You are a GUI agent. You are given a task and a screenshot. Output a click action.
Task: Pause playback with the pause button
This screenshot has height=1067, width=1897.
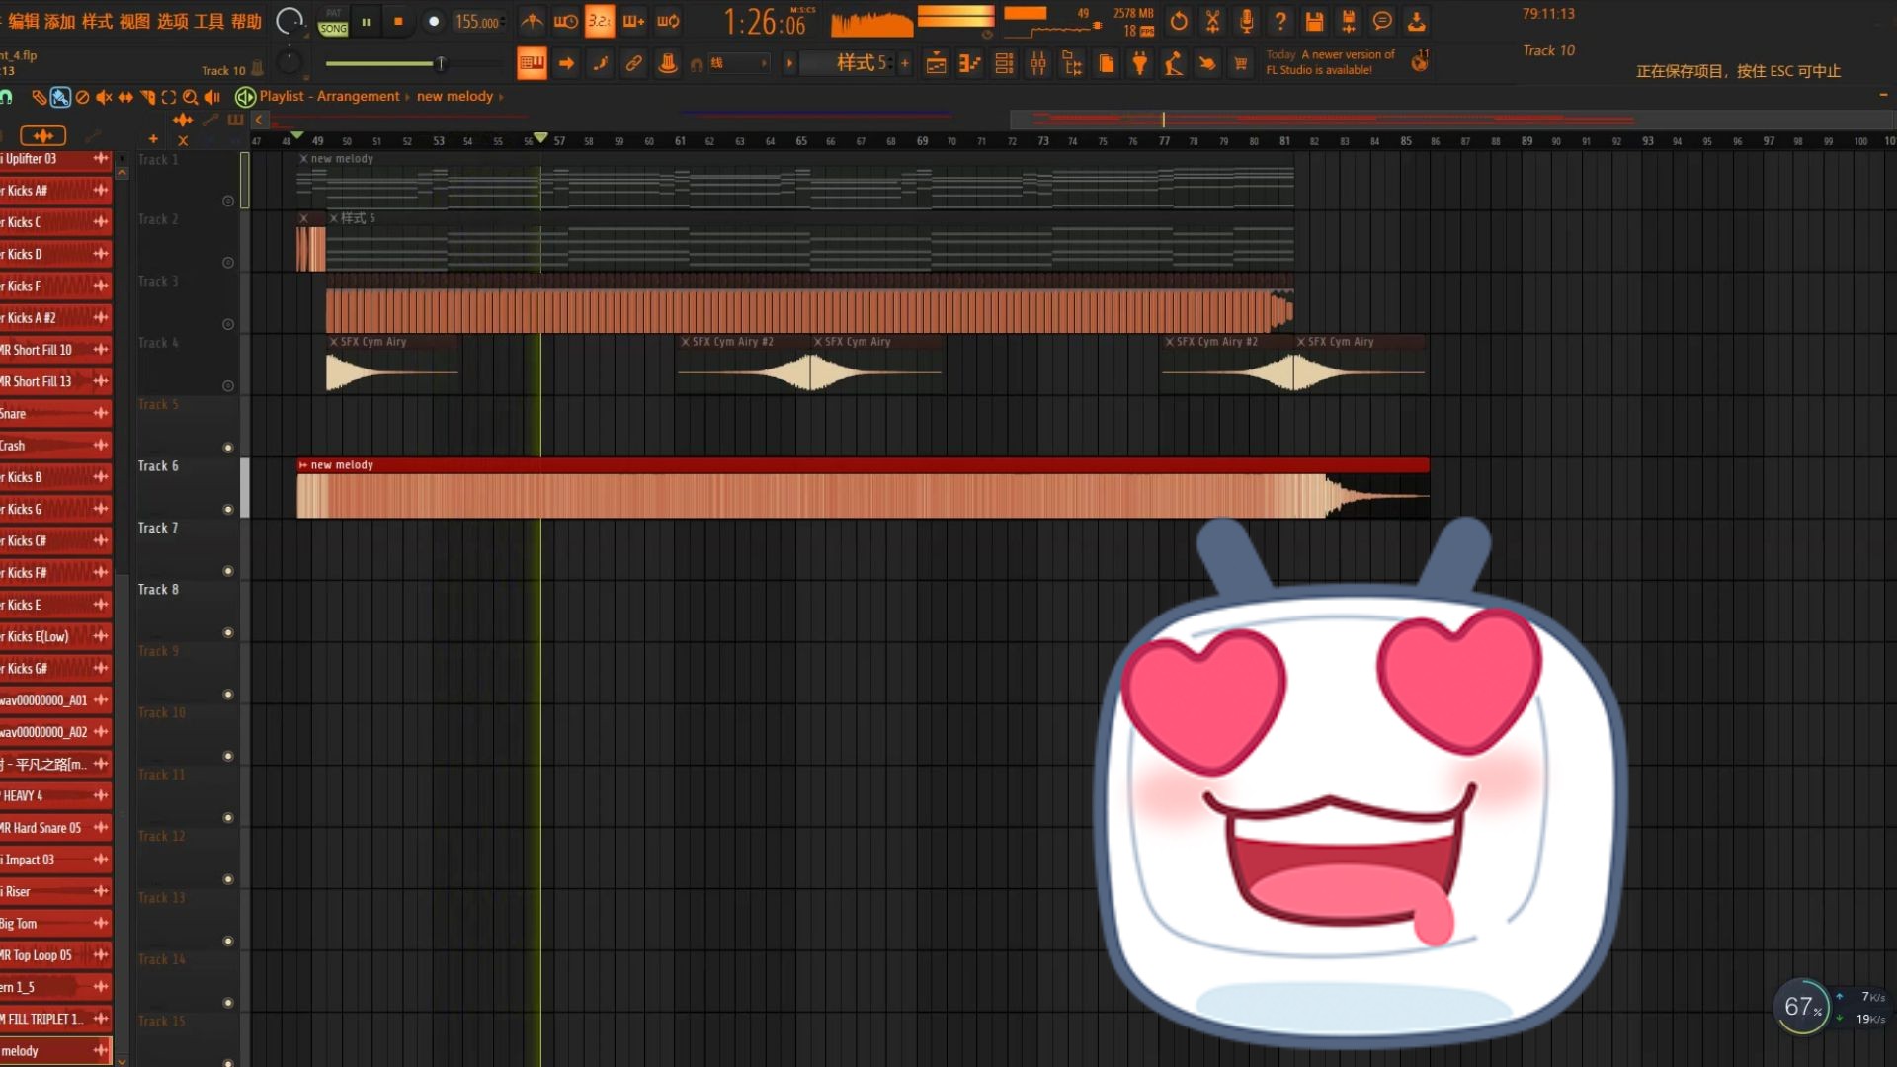[x=366, y=22]
